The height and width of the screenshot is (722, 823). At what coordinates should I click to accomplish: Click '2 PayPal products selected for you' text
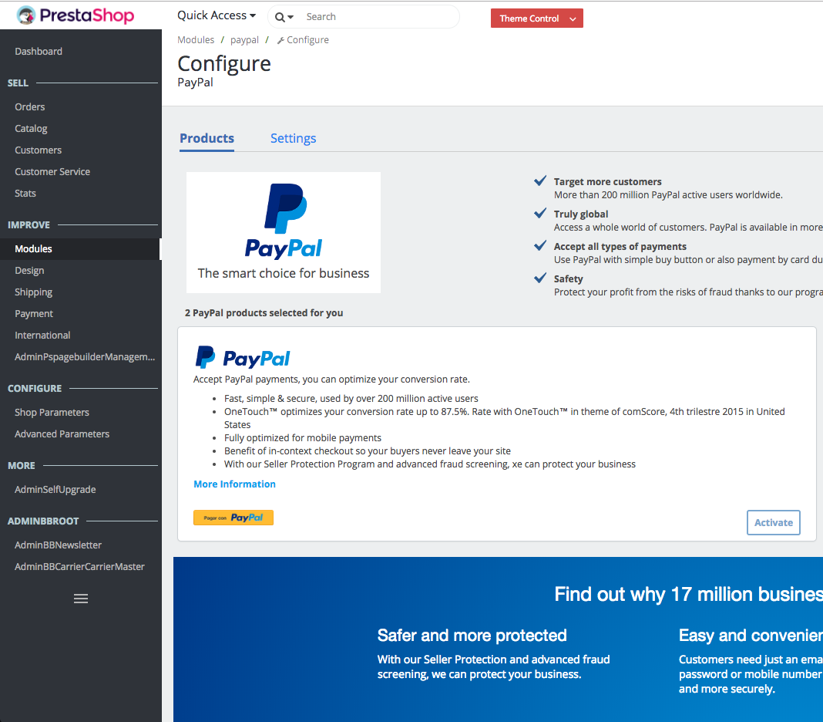264,312
